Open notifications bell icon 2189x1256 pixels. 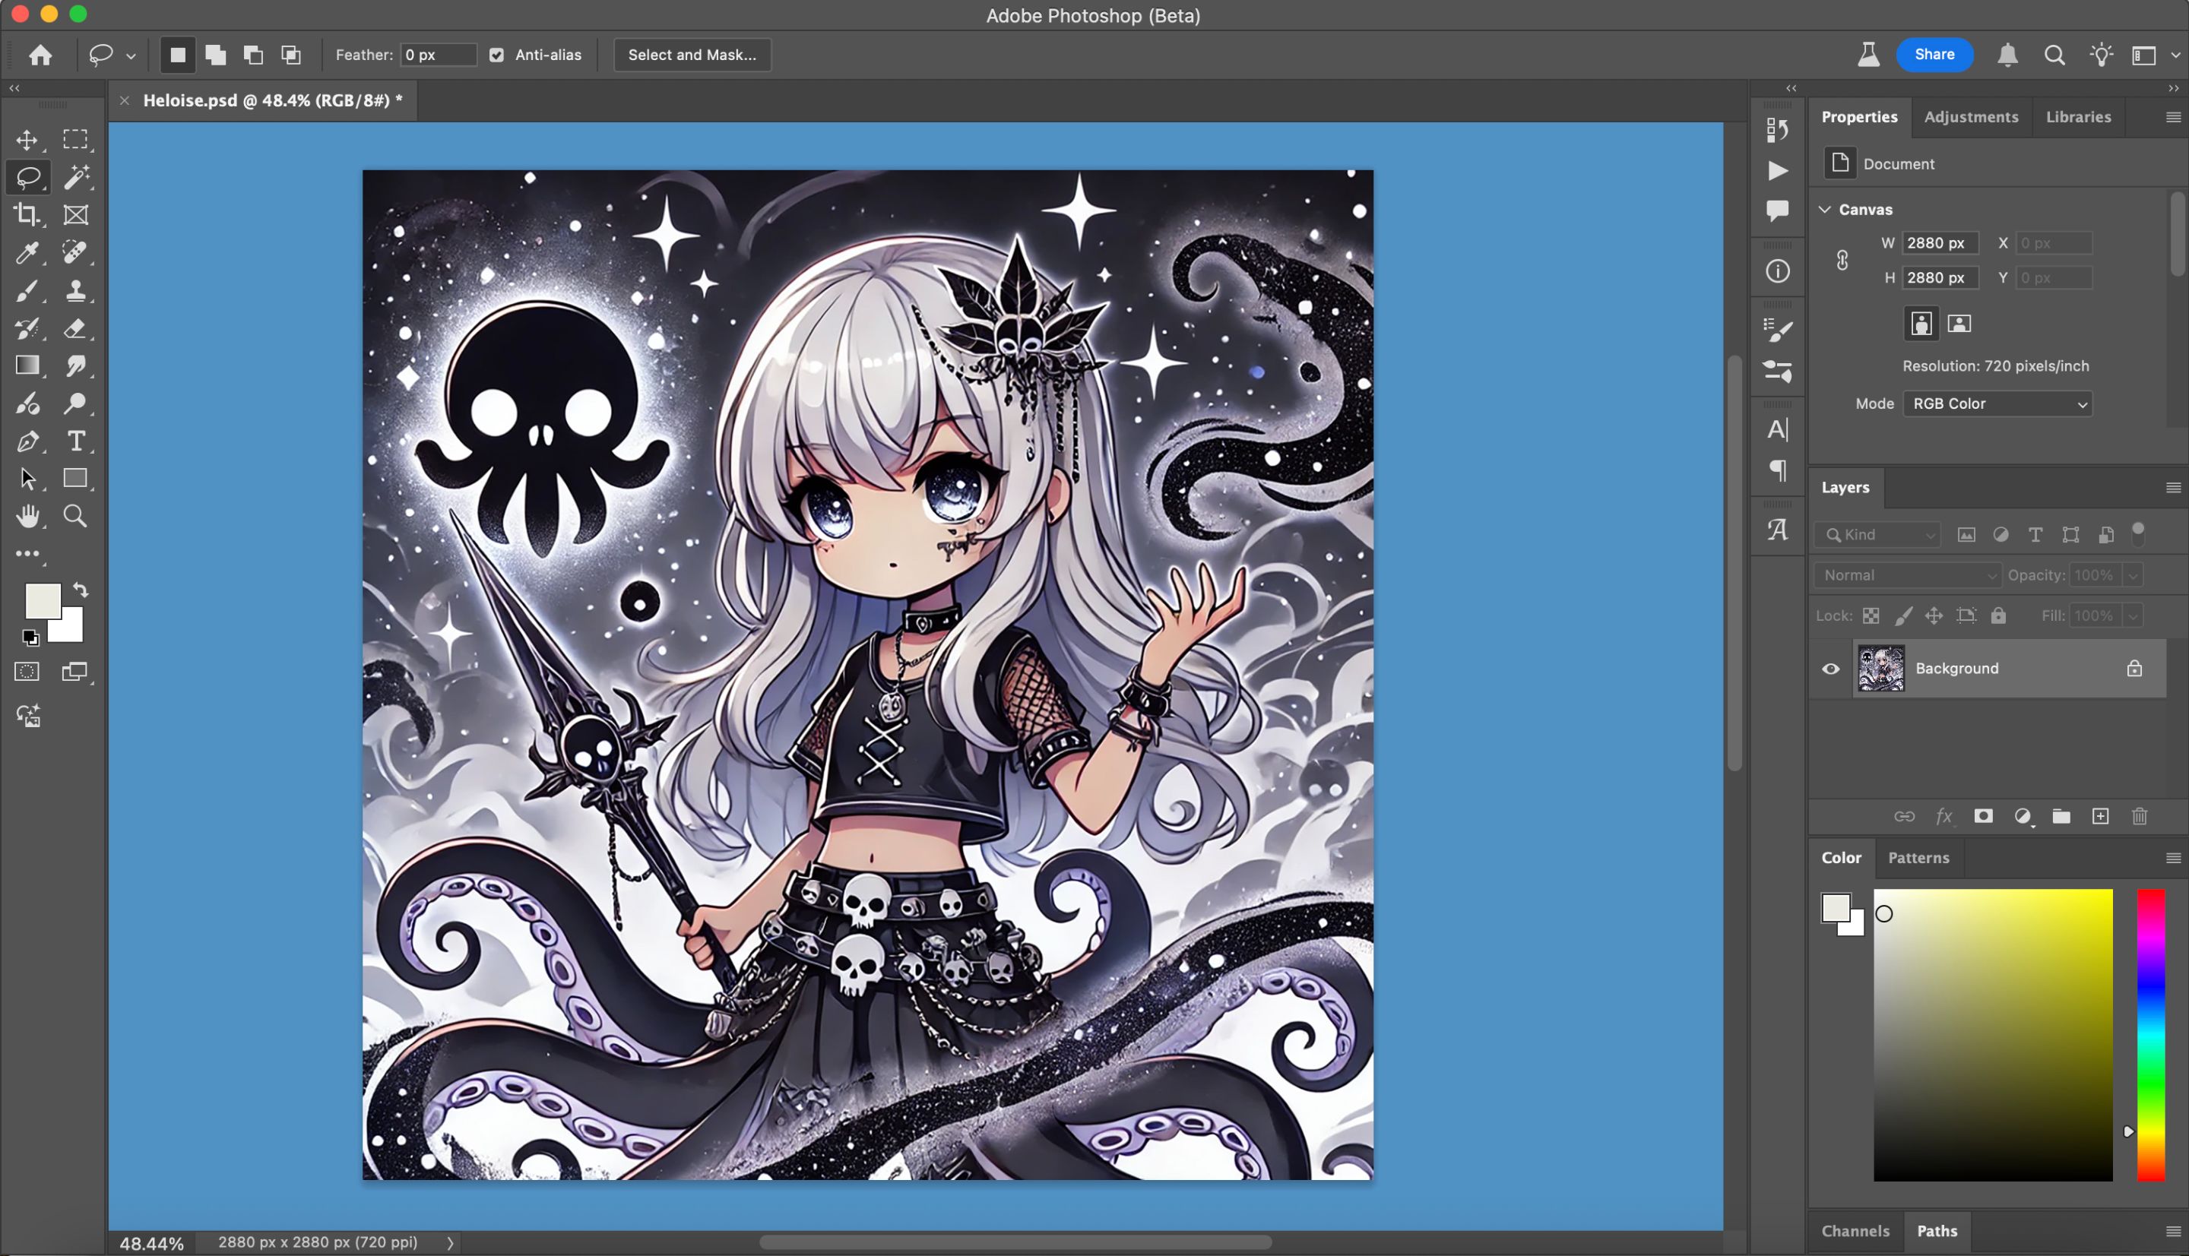pyautogui.click(x=2007, y=55)
